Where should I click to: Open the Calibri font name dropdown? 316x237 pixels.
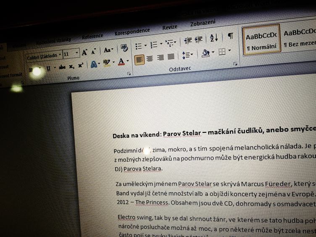60,55
